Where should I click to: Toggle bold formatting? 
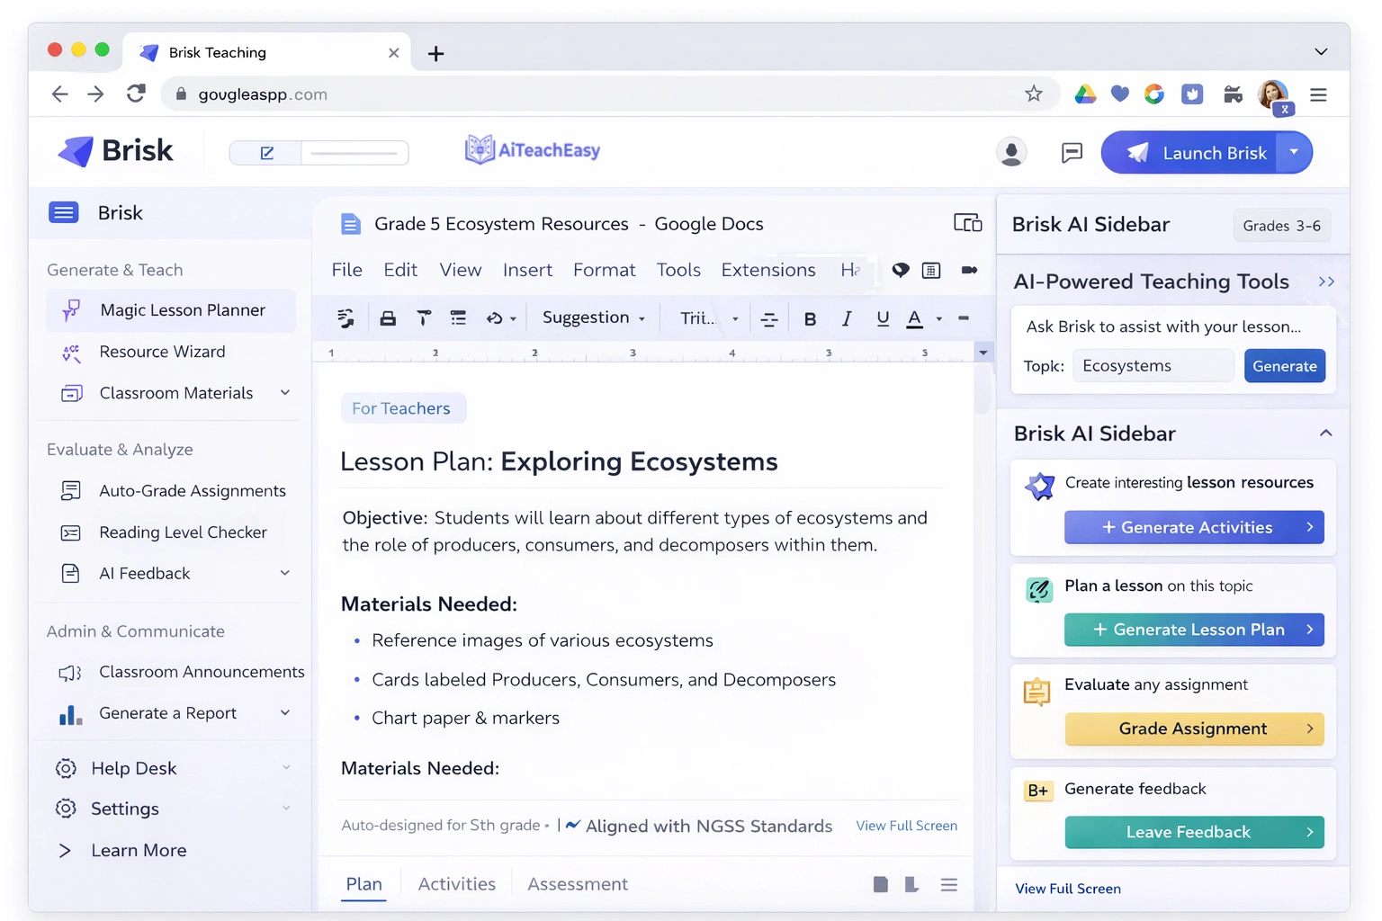tap(810, 318)
